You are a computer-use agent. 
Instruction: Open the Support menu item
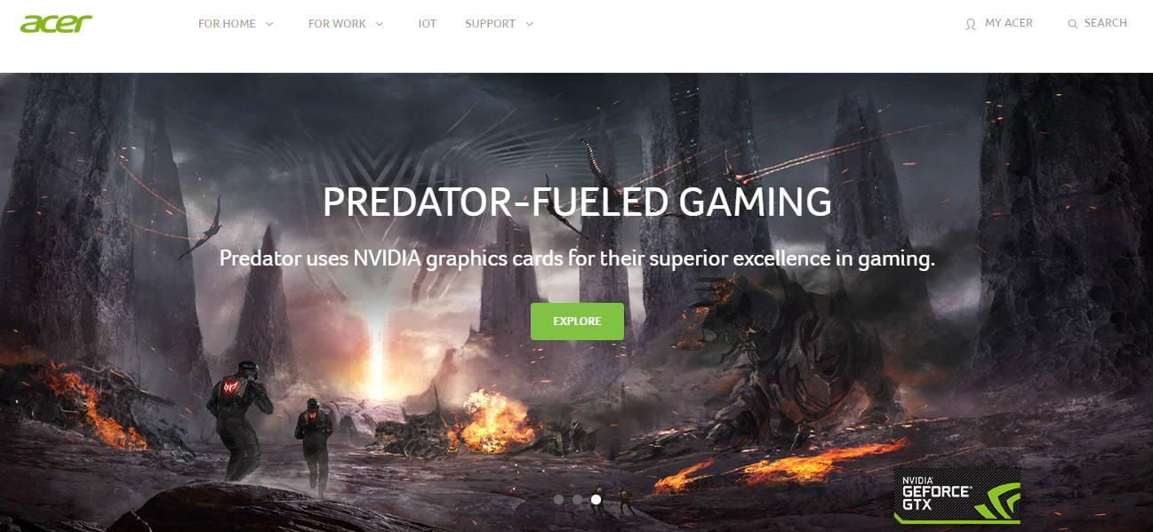click(490, 24)
